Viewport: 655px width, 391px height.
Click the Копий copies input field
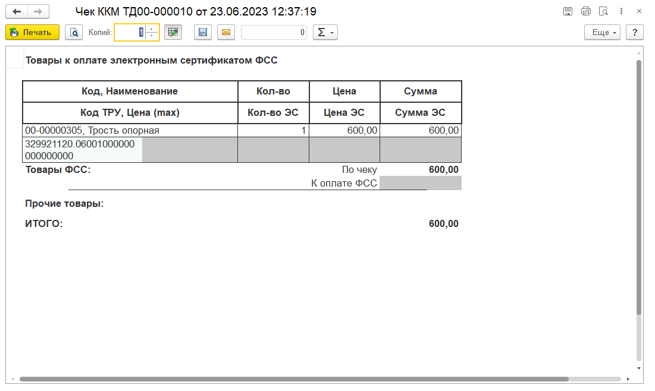point(130,32)
